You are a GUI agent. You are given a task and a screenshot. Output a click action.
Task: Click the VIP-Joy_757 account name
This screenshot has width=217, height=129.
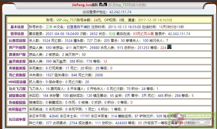click(x=66, y=20)
